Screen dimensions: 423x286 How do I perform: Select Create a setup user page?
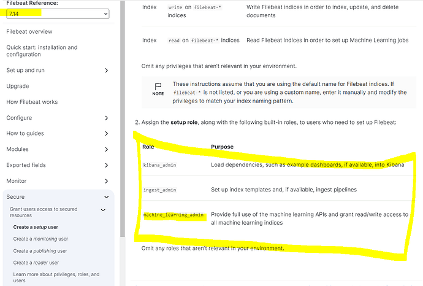click(x=36, y=227)
